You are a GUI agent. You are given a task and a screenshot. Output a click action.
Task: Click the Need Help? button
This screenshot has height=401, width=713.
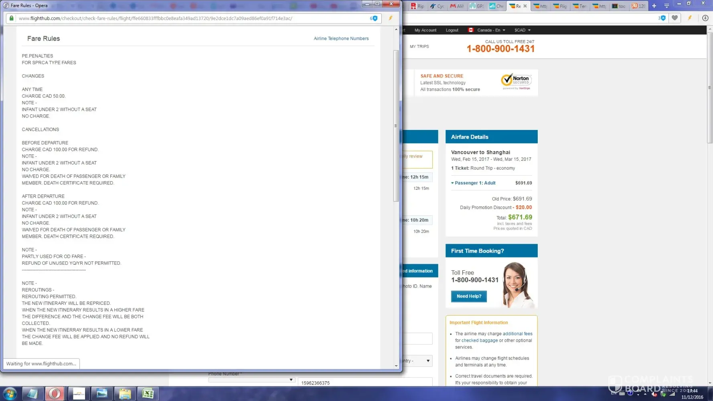tap(469, 296)
